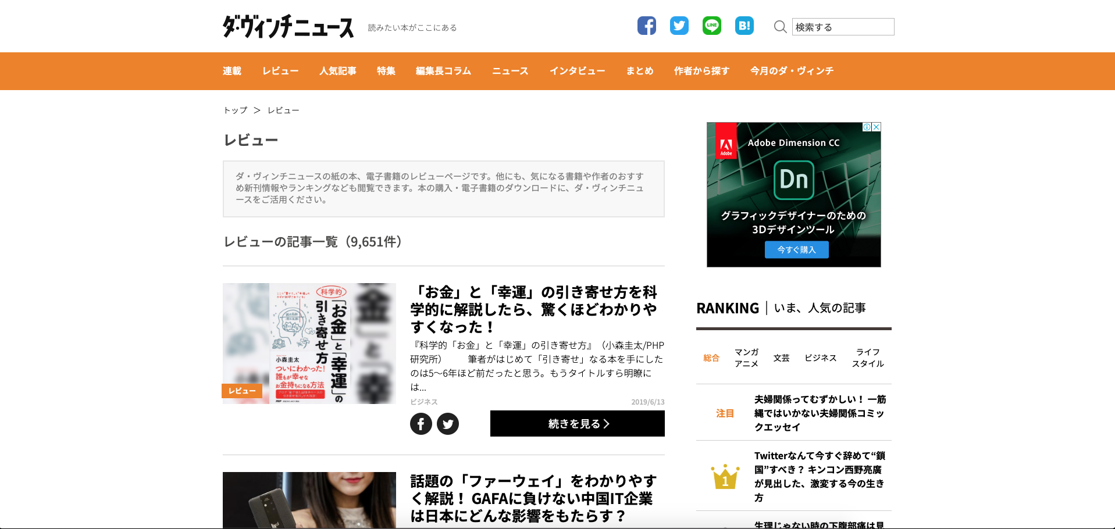Image resolution: width=1115 pixels, height=529 pixels.
Task: Open the LINE share icon
Action: pyautogui.click(x=711, y=26)
